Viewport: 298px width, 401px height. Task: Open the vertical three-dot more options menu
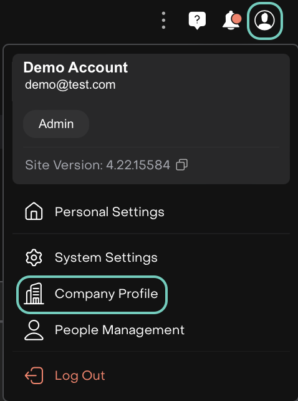click(163, 20)
